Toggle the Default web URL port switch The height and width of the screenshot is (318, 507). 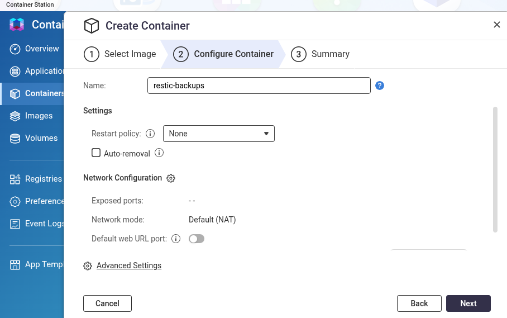197,239
